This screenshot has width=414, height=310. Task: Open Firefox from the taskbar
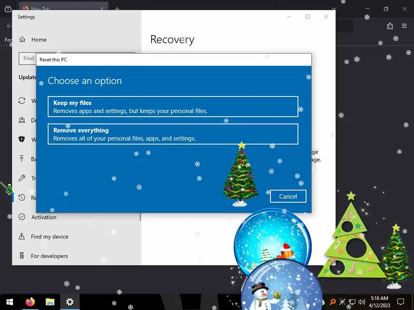(30, 302)
